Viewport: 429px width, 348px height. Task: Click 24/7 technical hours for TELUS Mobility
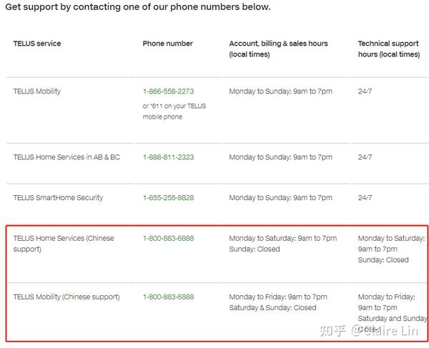(365, 91)
